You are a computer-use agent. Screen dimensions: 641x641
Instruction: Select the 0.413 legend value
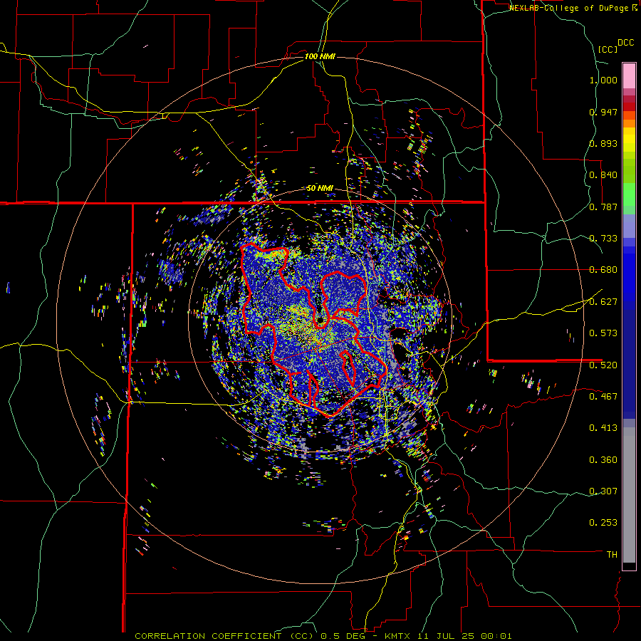(603, 428)
